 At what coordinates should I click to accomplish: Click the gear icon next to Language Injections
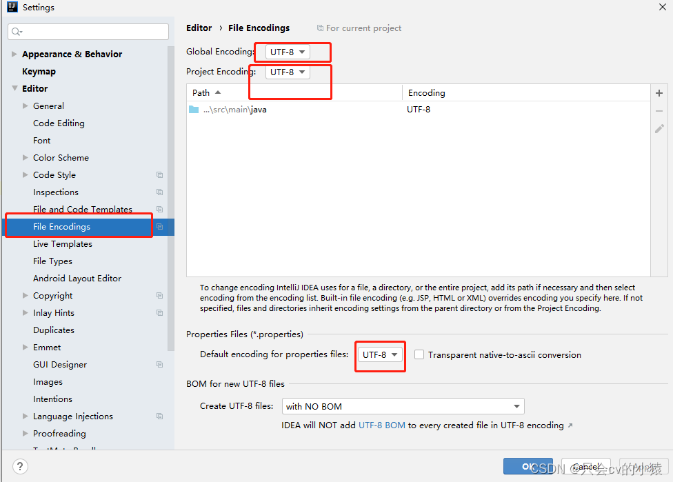point(159,416)
